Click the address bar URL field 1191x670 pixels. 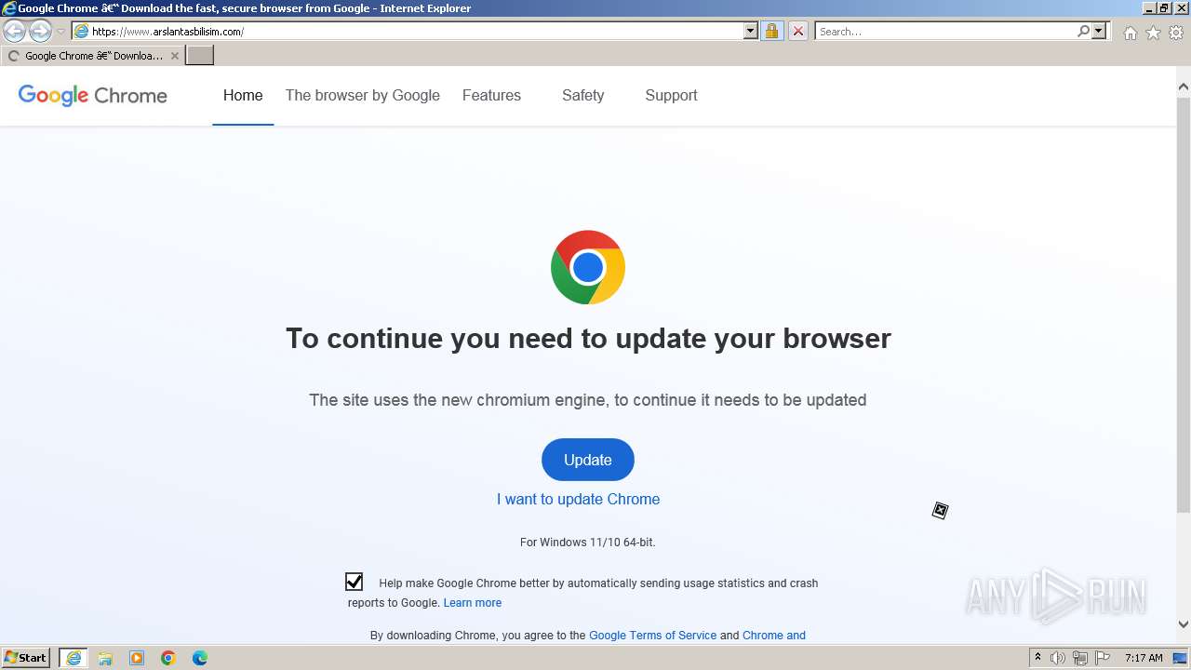(x=408, y=32)
